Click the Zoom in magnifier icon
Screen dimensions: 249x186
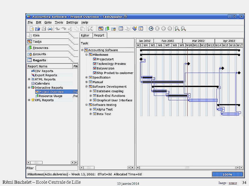click(177, 29)
